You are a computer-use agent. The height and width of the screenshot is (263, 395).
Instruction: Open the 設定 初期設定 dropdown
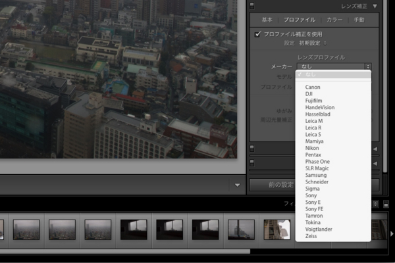[x=312, y=43]
